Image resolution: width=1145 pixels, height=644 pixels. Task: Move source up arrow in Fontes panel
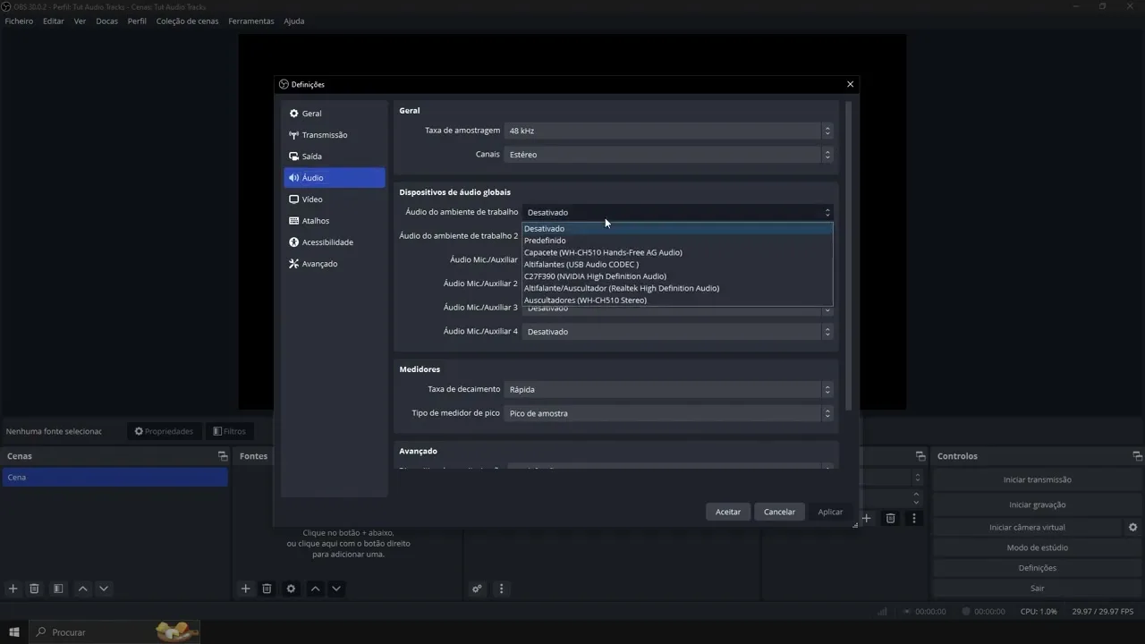[315, 589]
